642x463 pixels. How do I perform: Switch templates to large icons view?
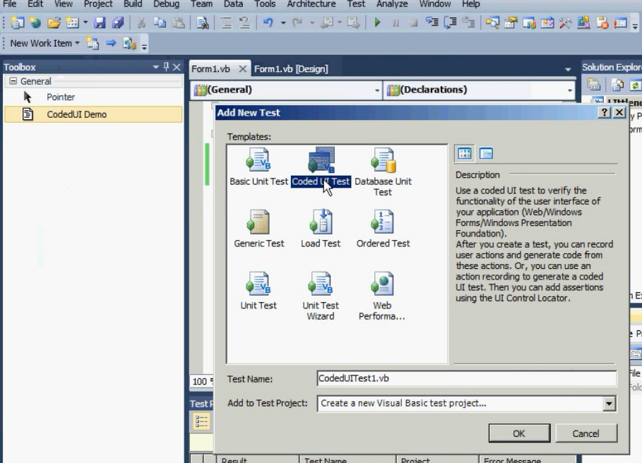[x=464, y=153]
